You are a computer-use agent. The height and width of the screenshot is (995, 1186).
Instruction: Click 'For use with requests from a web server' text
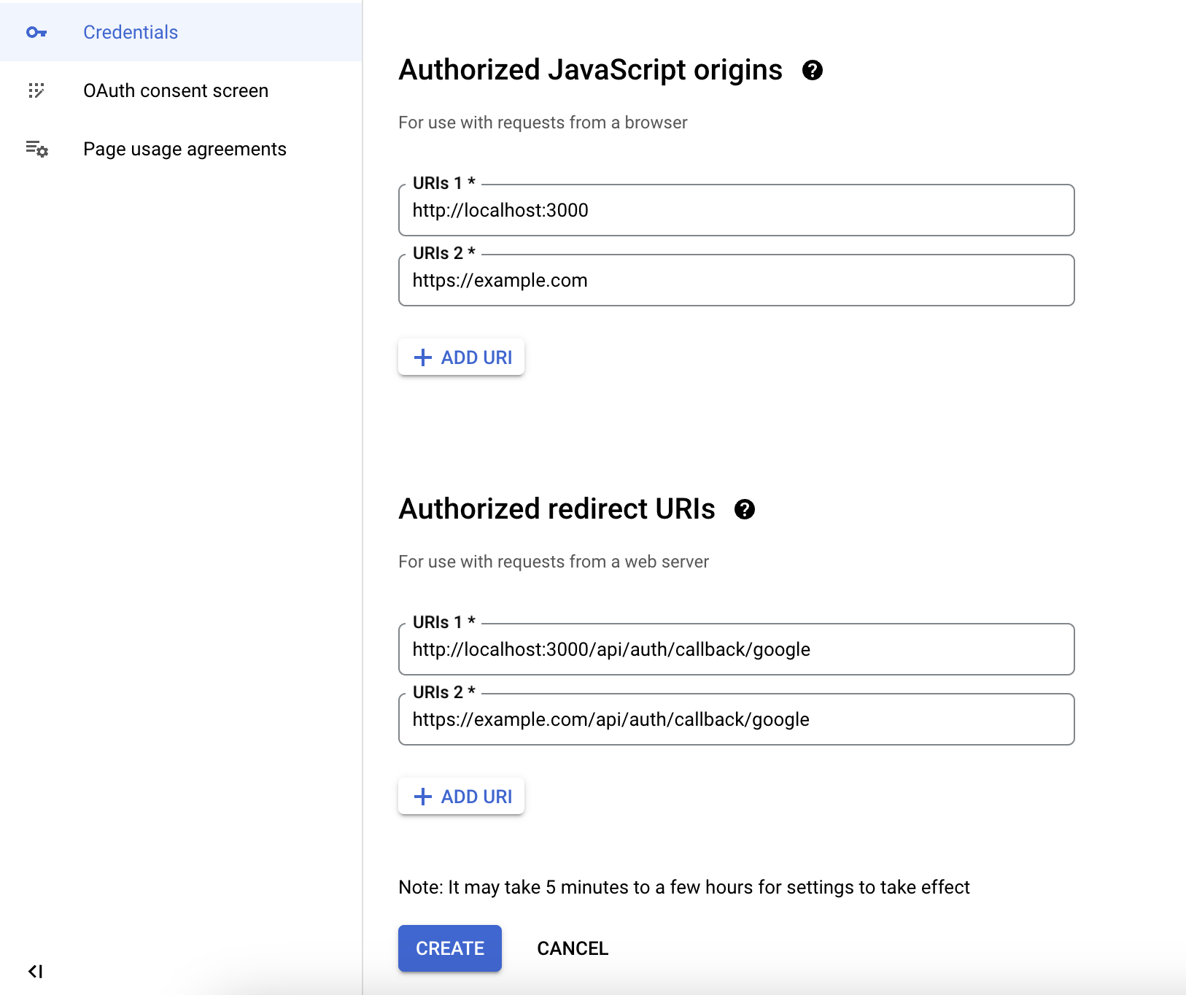[x=554, y=562]
